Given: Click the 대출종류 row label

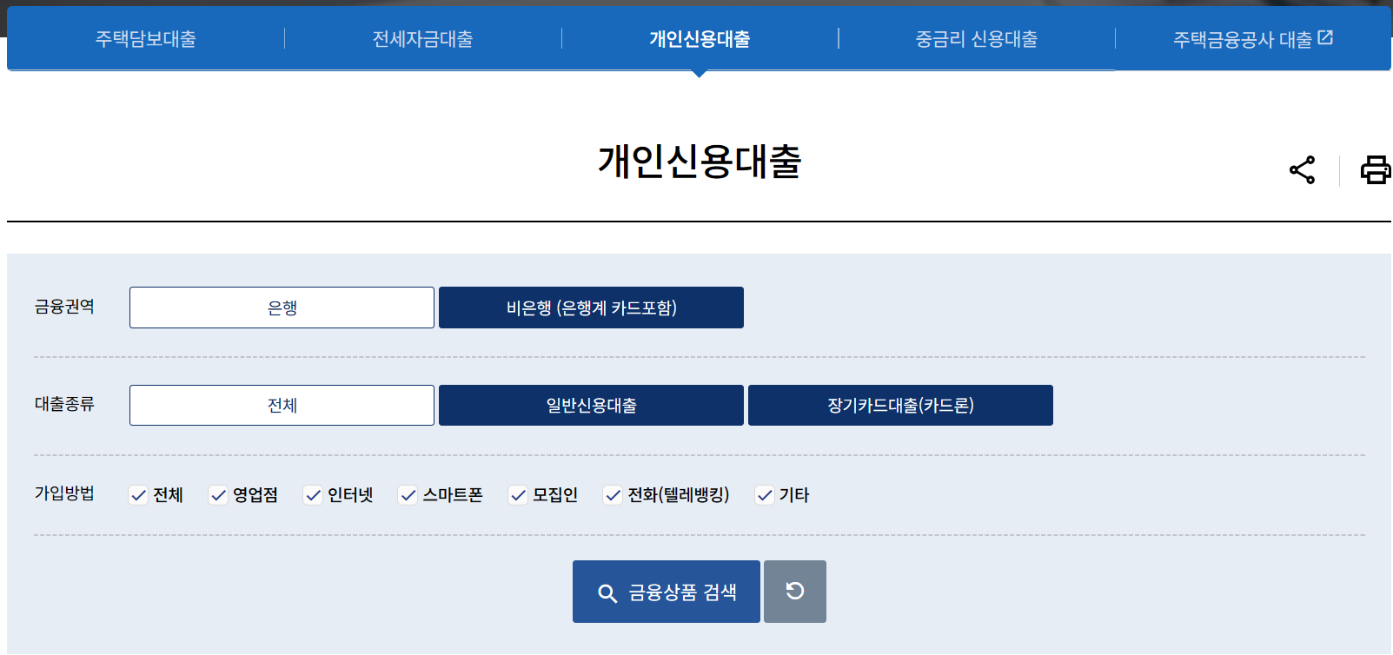Looking at the screenshot, I should (64, 404).
